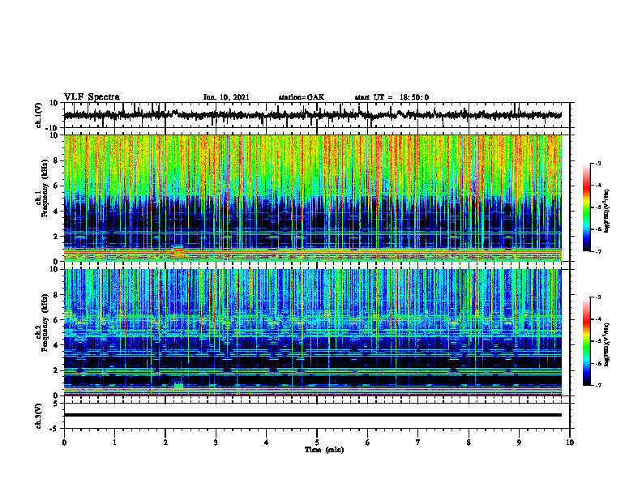Click the "10" tick at the time axis end
The height and width of the screenshot is (496, 642).
[570, 443]
